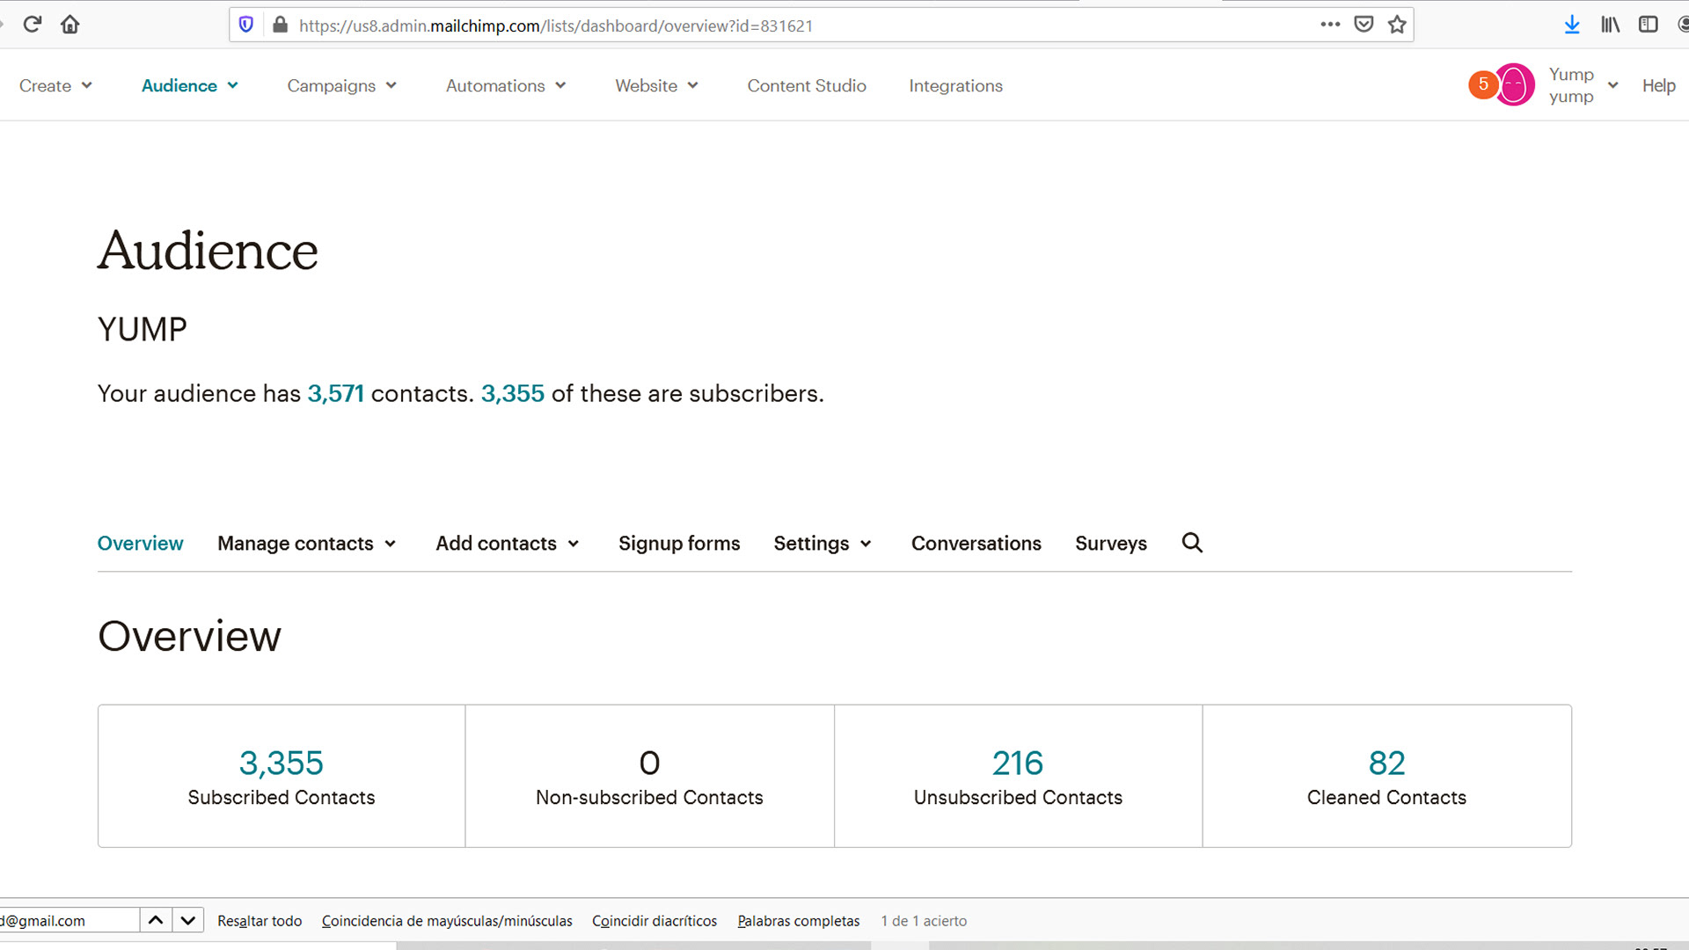Open the pink Yump account avatar
The height and width of the screenshot is (950, 1689).
(1515, 84)
